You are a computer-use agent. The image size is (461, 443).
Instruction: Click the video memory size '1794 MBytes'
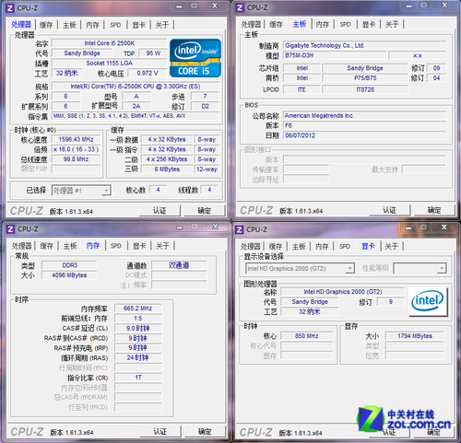tap(415, 336)
